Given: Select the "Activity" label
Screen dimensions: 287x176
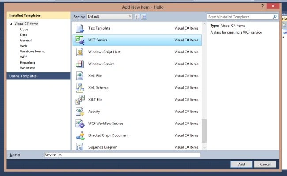Looking at the screenshot, I should pyautogui.click(x=94, y=112).
